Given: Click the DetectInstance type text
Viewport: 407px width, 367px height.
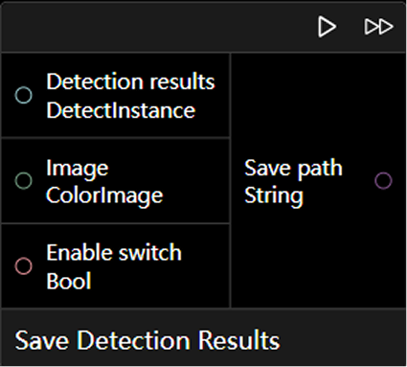Looking at the screenshot, I should pyautogui.click(x=121, y=110).
